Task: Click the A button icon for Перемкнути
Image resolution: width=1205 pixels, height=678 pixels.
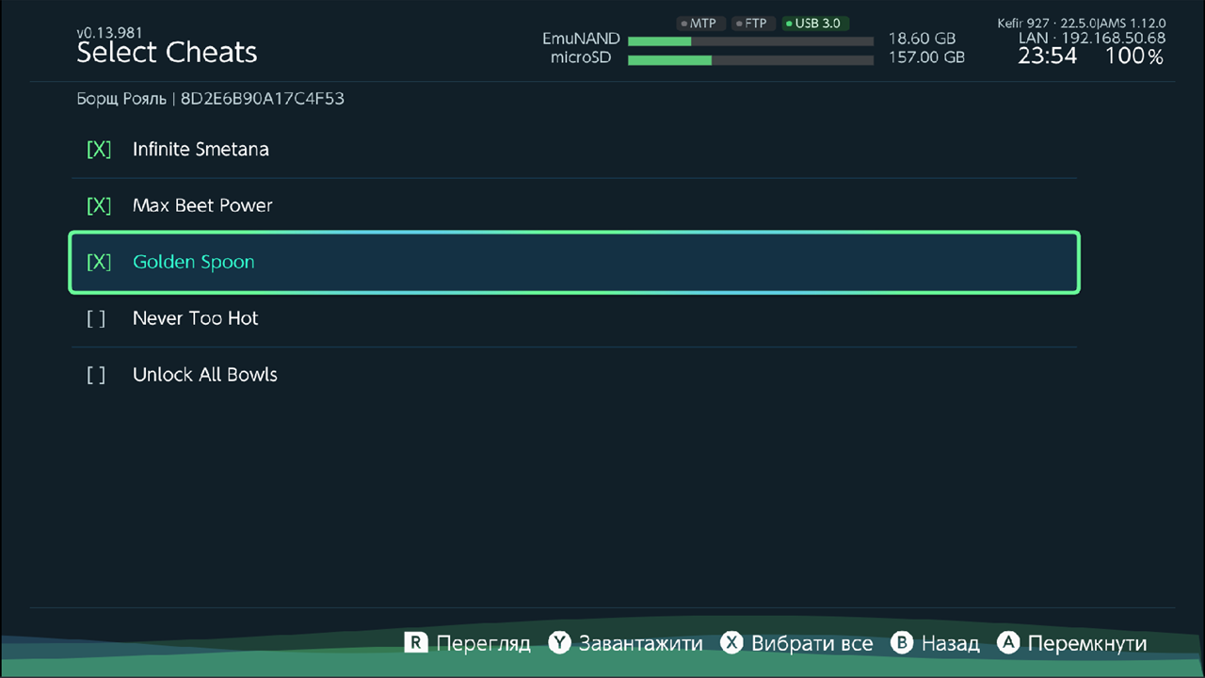Action: click(1009, 643)
